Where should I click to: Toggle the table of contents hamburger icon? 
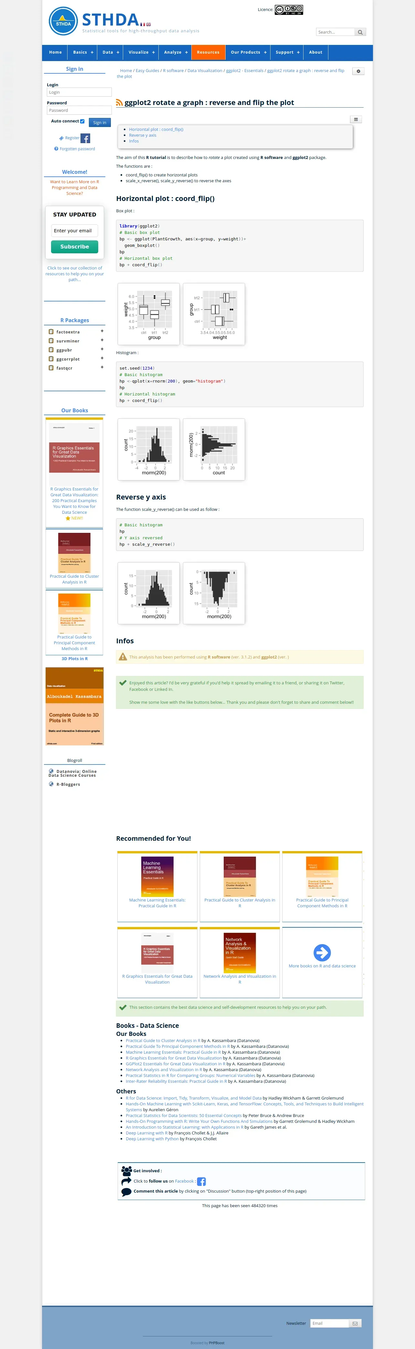[x=356, y=120]
